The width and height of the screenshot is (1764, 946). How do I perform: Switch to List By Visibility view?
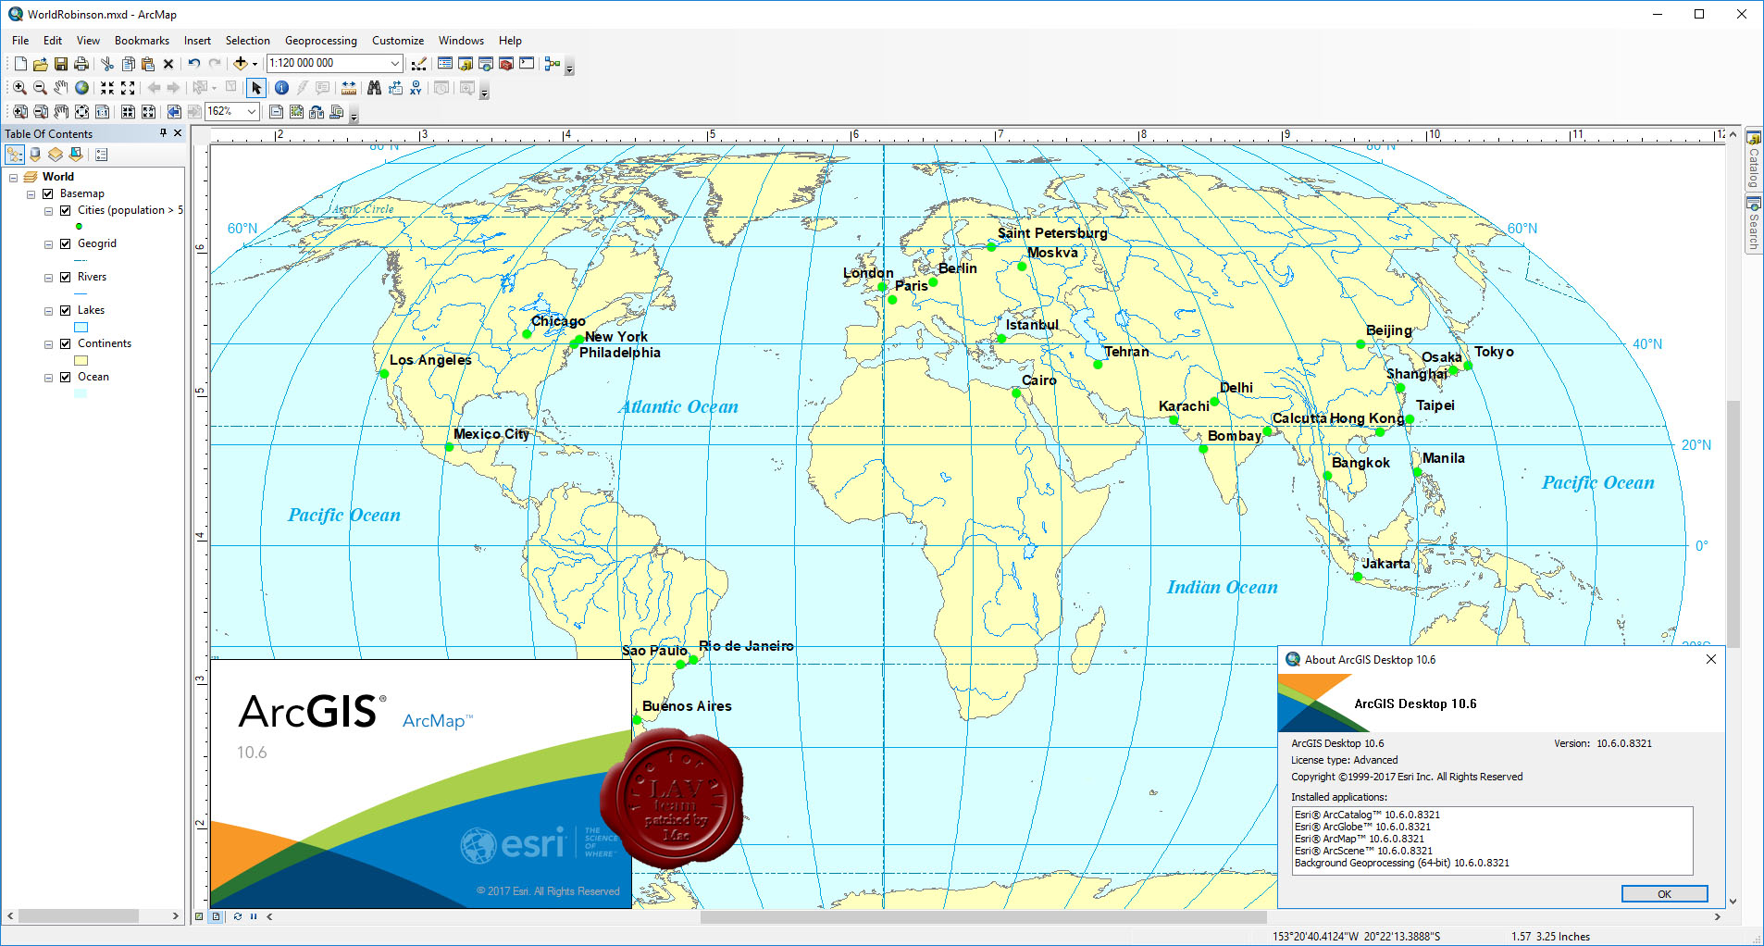56,155
